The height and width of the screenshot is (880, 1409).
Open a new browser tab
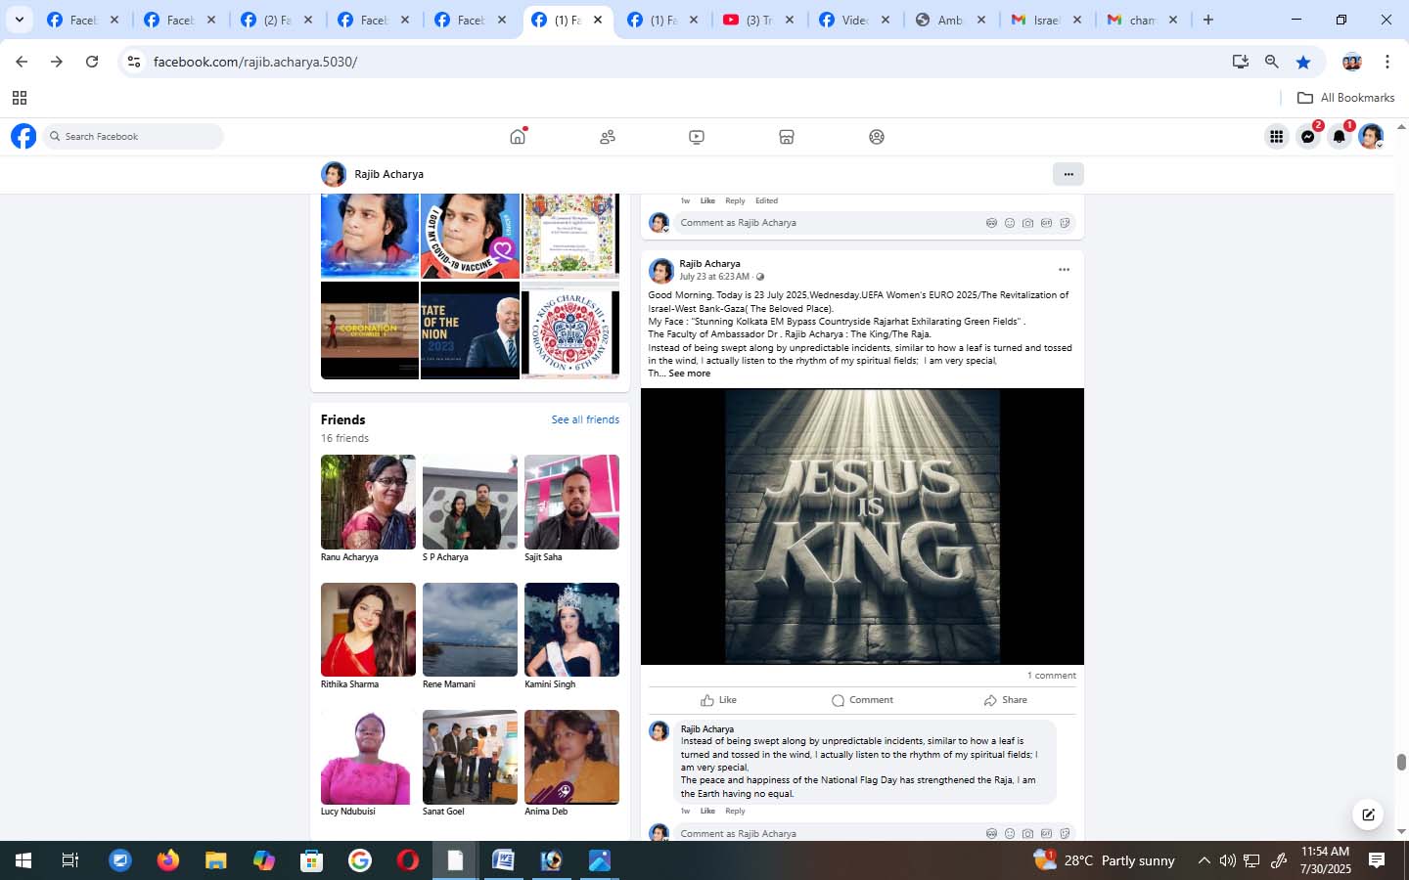click(1208, 20)
